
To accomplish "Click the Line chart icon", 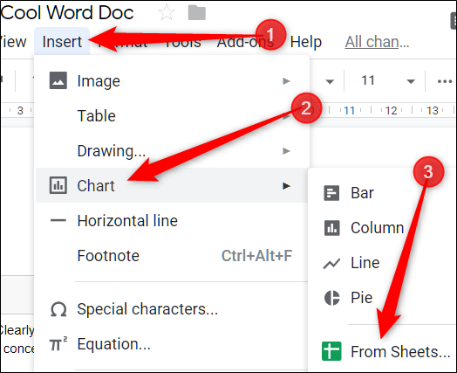I will click(331, 264).
